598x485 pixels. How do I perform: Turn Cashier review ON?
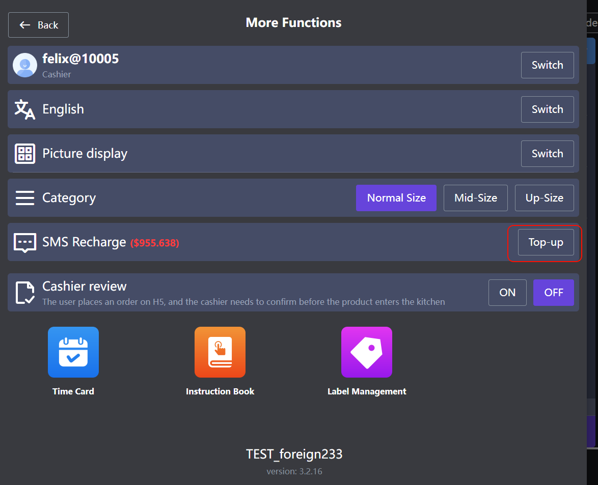(x=507, y=293)
